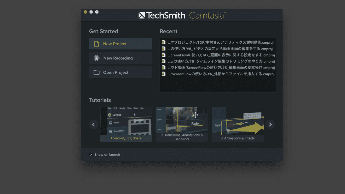Click the New Project document icon
The width and height of the screenshot is (345, 194).
[96, 44]
